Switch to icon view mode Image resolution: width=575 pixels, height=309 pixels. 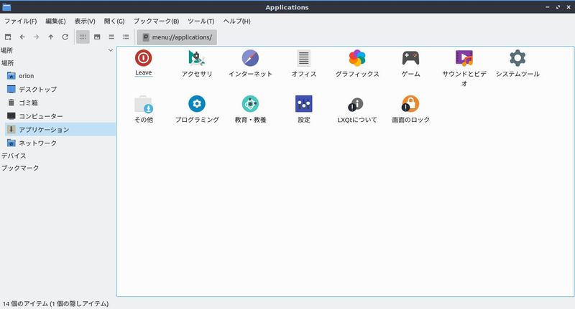pos(83,37)
